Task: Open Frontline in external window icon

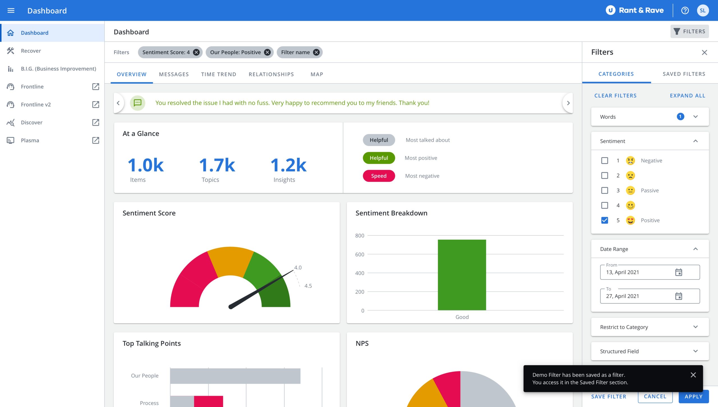Action: point(96,87)
